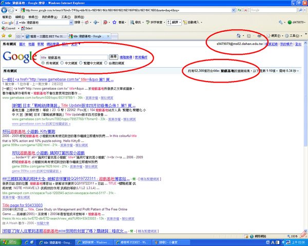Open result 'Title page for 93433003'
The image size is (308, 246).
23,205
